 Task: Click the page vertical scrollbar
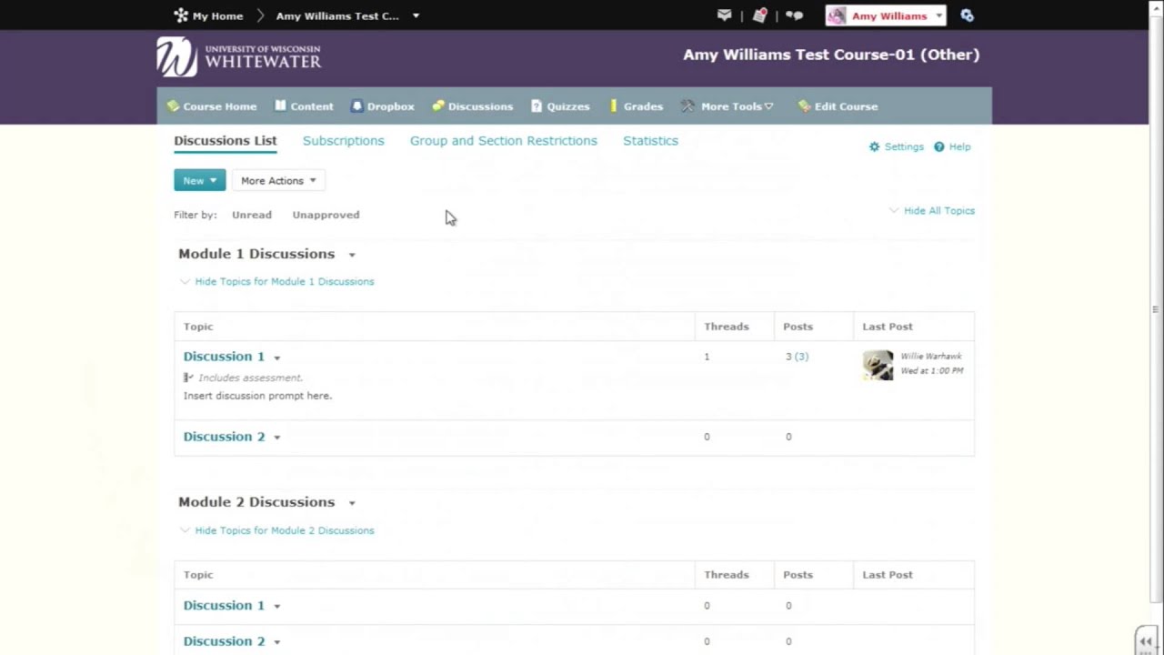pyautogui.click(x=1156, y=309)
